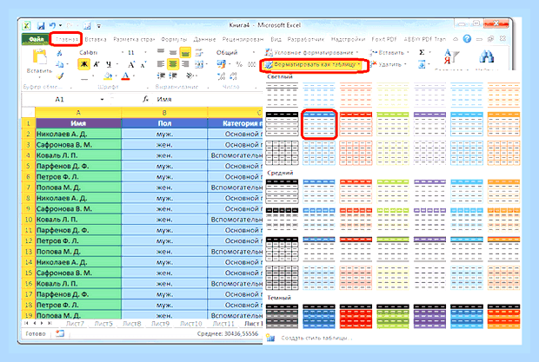Open Excel Help question mark icon

[467, 39]
